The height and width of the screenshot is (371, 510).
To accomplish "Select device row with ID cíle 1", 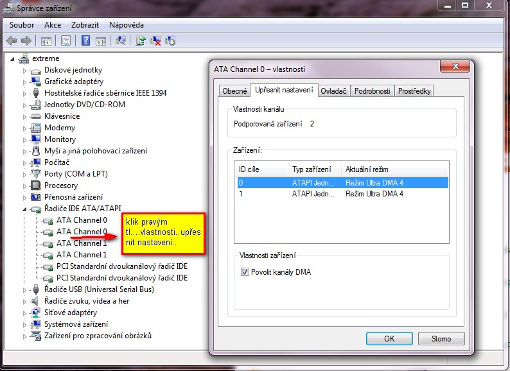I will pyautogui.click(x=343, y=194).
